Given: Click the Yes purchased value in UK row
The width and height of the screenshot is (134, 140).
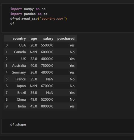Looking at the screenshot, I should click(72, 59).
